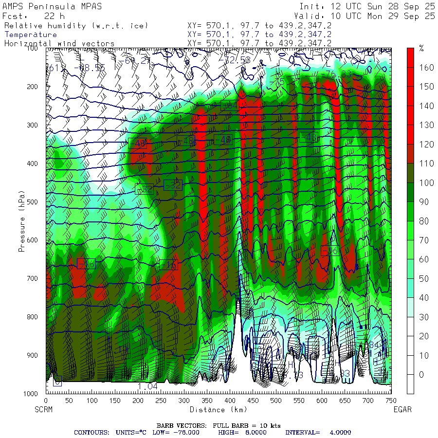Click the '350' tick on the distance axis
Viewport: 438px width, 438px height.
coord(207,401)
